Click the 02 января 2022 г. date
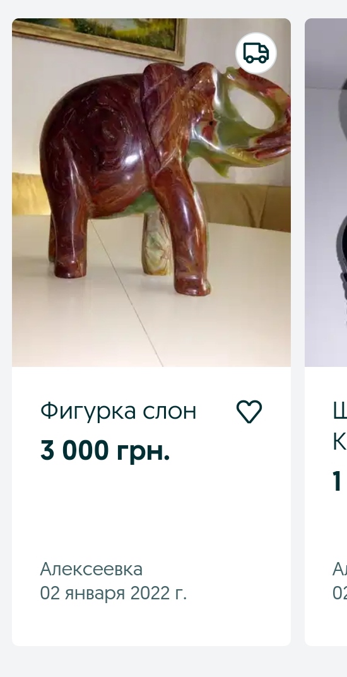 point(113,593)
